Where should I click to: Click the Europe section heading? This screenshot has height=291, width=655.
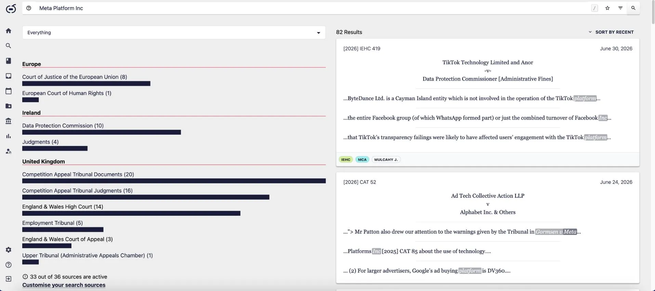pos(31,64)
